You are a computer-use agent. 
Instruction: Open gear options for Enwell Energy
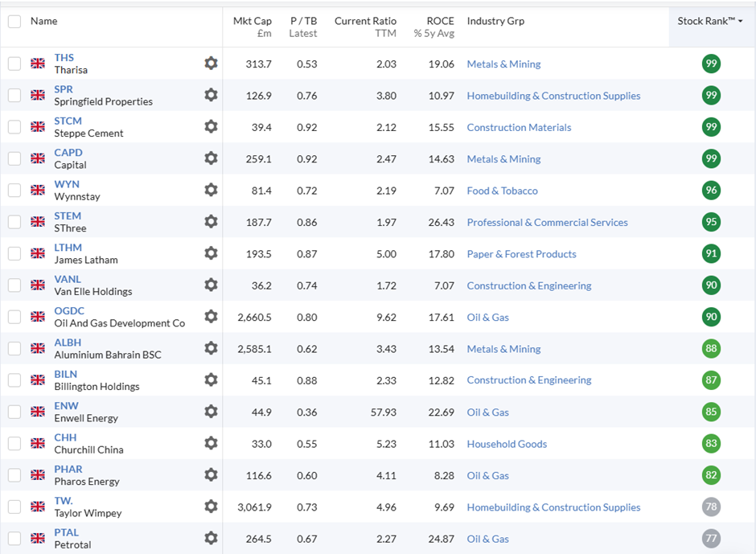click(211, 412)
